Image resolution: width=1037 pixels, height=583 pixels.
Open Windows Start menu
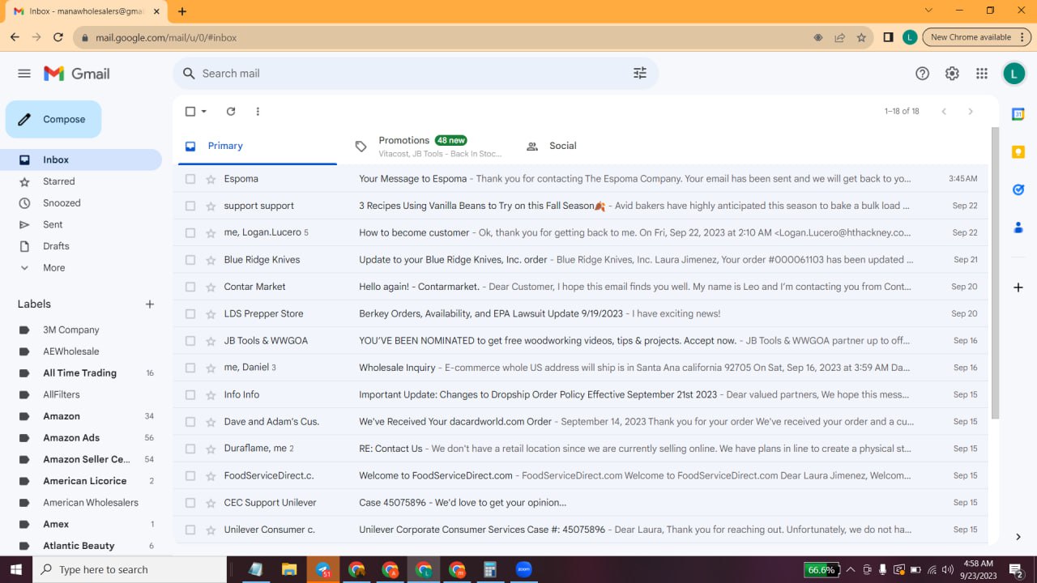tap(15, 569)
